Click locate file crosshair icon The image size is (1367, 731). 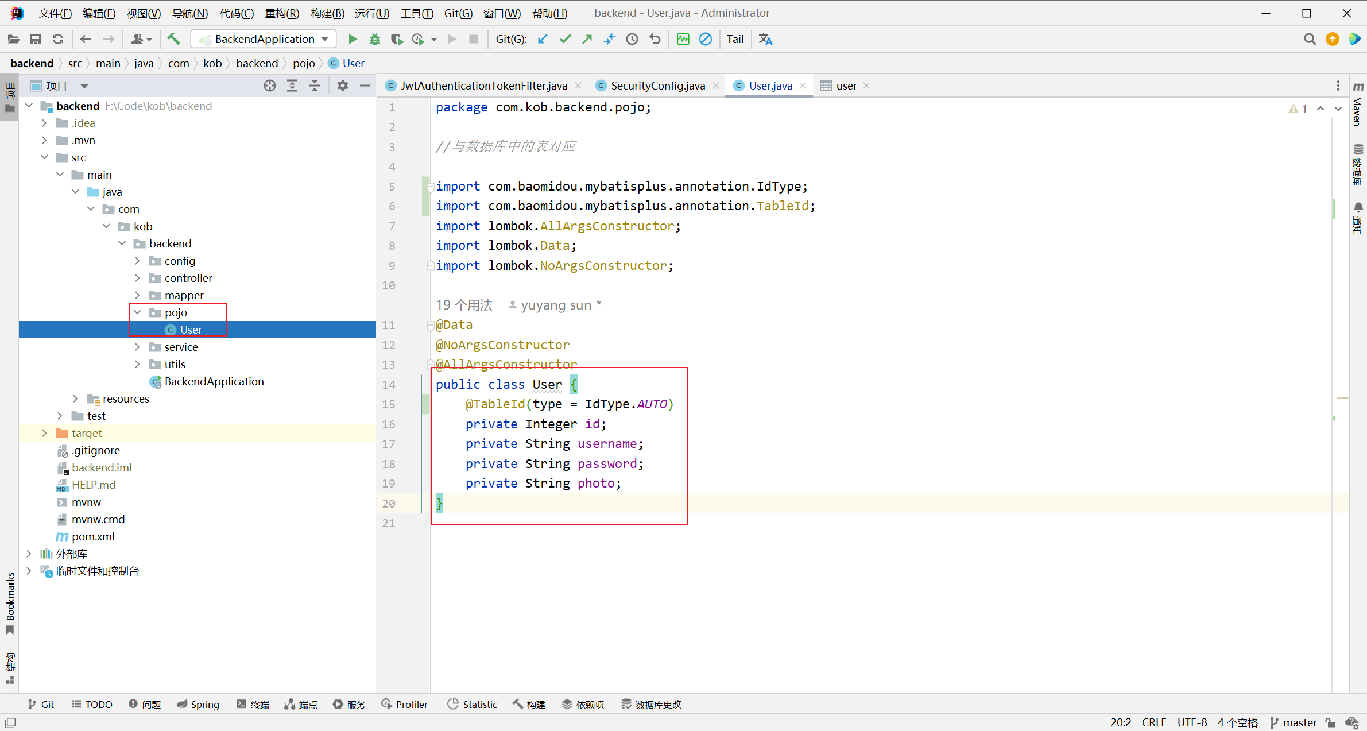[269, 86]
